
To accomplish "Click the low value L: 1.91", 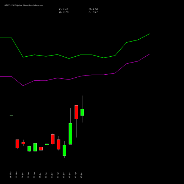I will point(93,13).
